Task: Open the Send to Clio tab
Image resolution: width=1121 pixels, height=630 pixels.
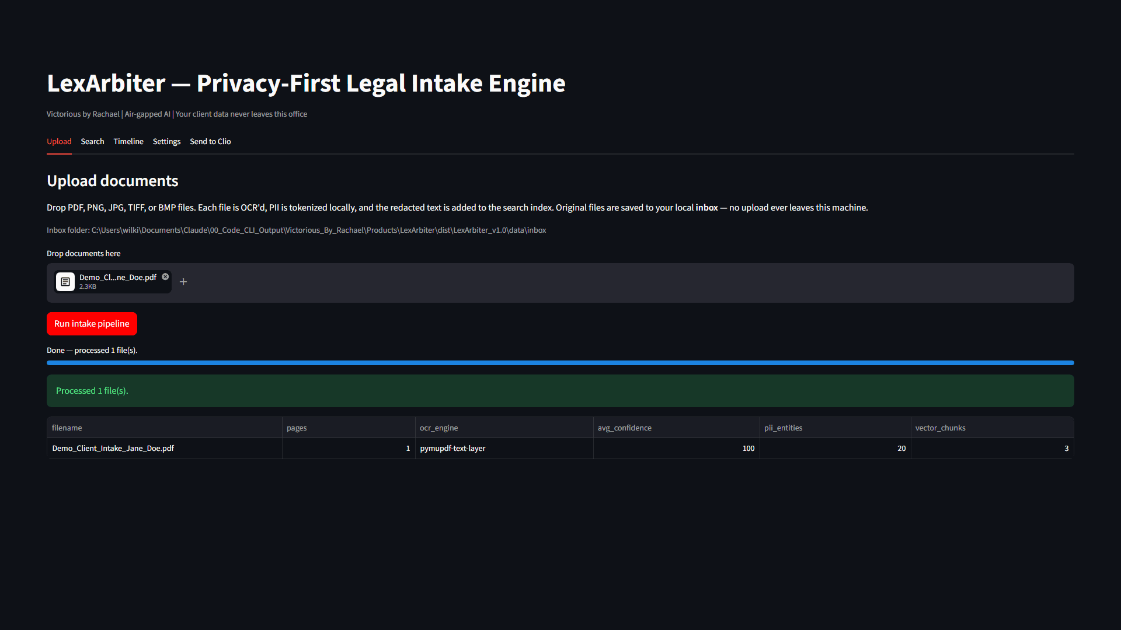Action: pos(210,142)
